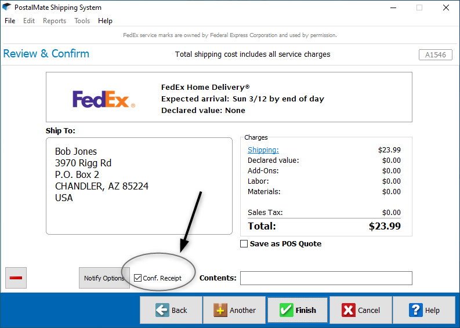Open the Tools menu

[x=82, y=21]
